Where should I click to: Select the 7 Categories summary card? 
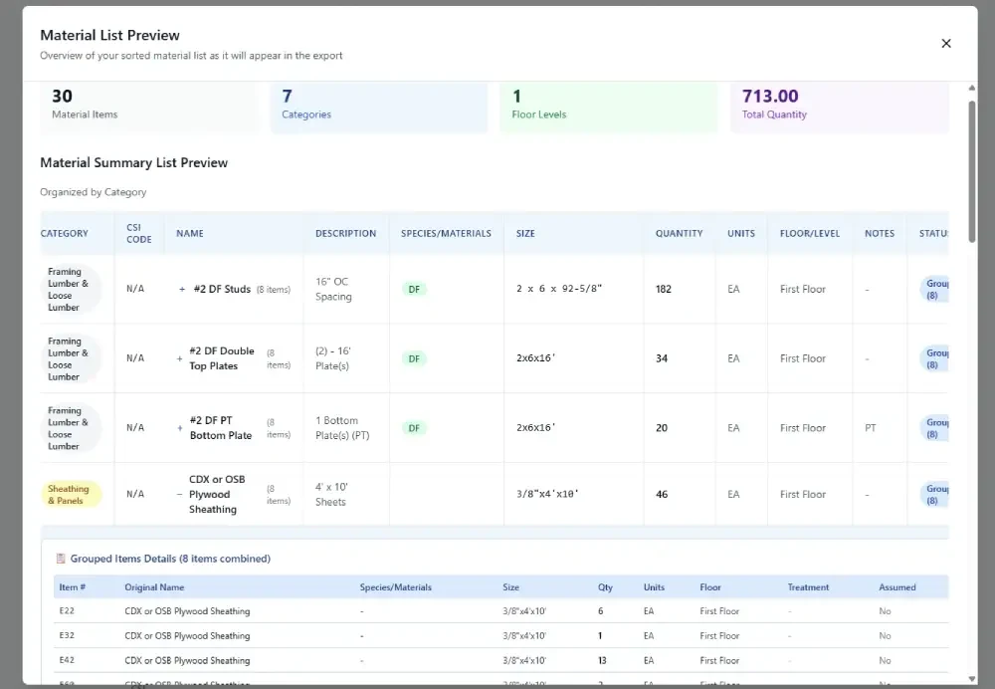point(379,107)
